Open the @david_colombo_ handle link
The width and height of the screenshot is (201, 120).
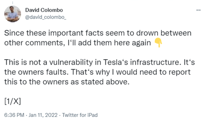pyautogui.click(x=46, y=17)
